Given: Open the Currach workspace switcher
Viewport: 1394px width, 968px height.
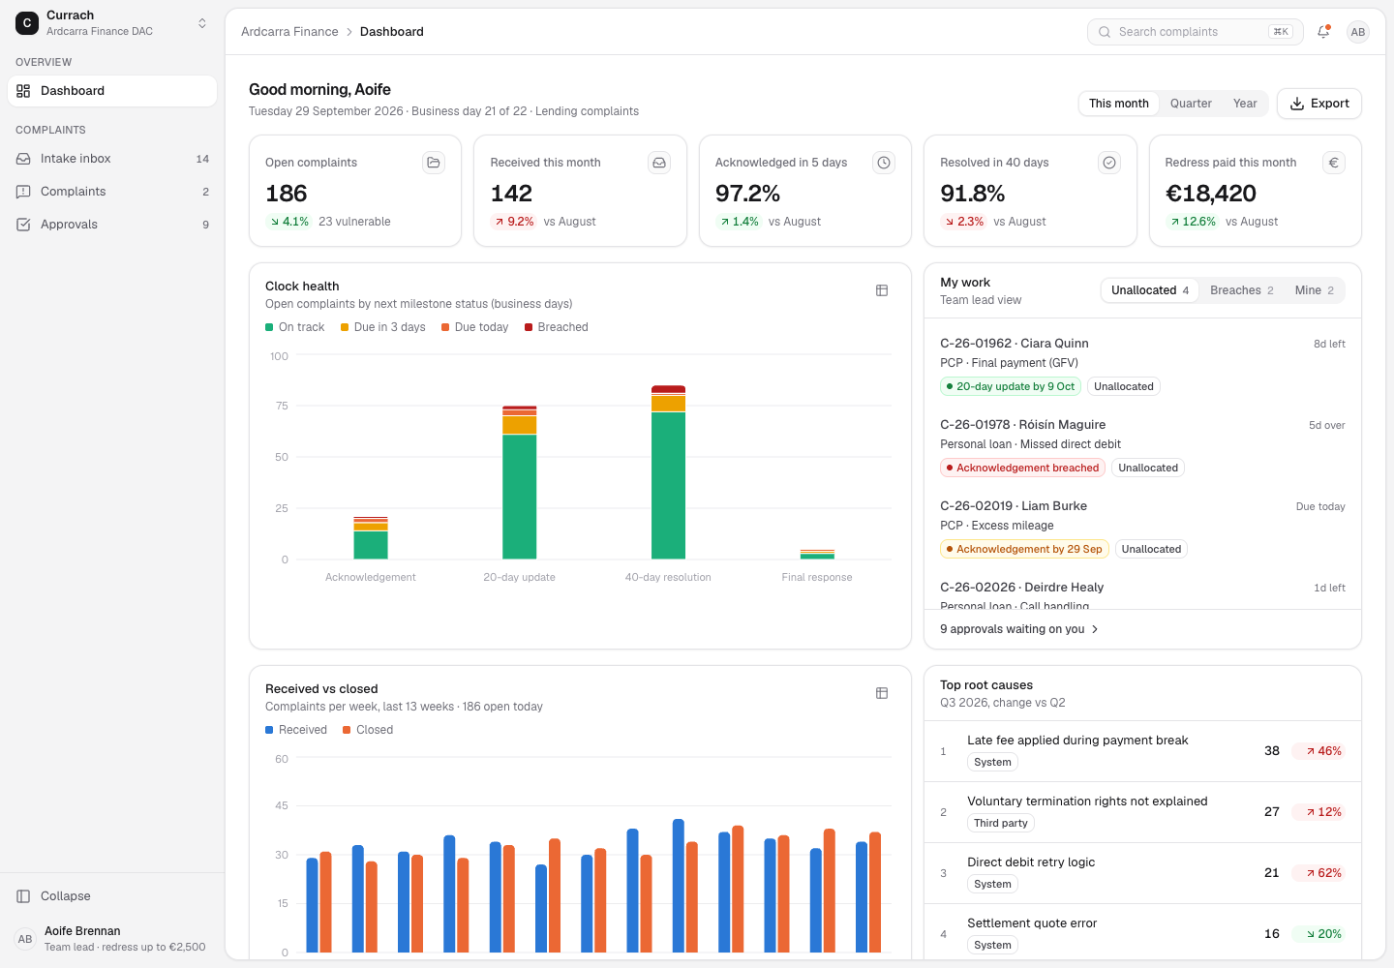Looking at the screenshot, I should click(112, 23).
